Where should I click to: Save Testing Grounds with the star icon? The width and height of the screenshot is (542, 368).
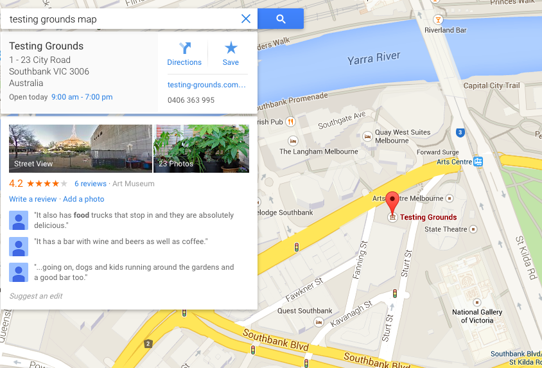[231, 53]
